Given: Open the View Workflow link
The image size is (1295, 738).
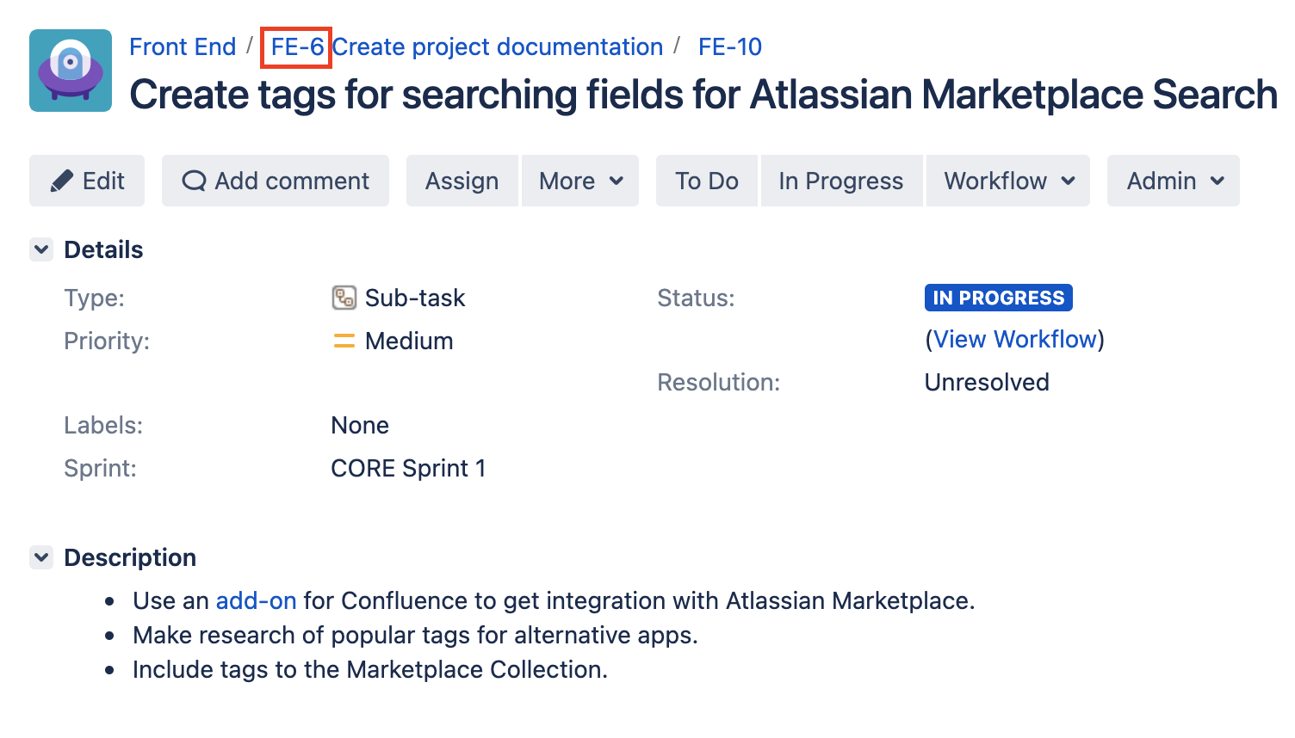Looking at the screenshot, I should point(1014,339).
